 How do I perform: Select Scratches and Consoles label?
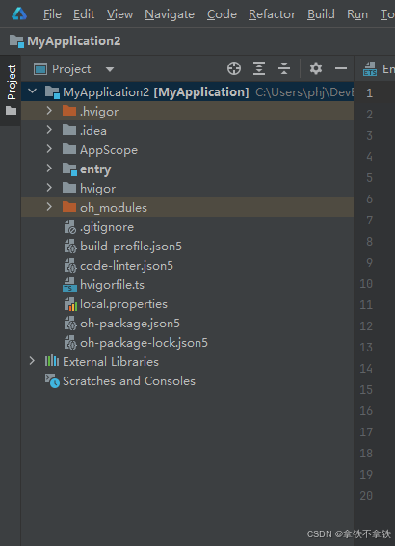(129, 381)
